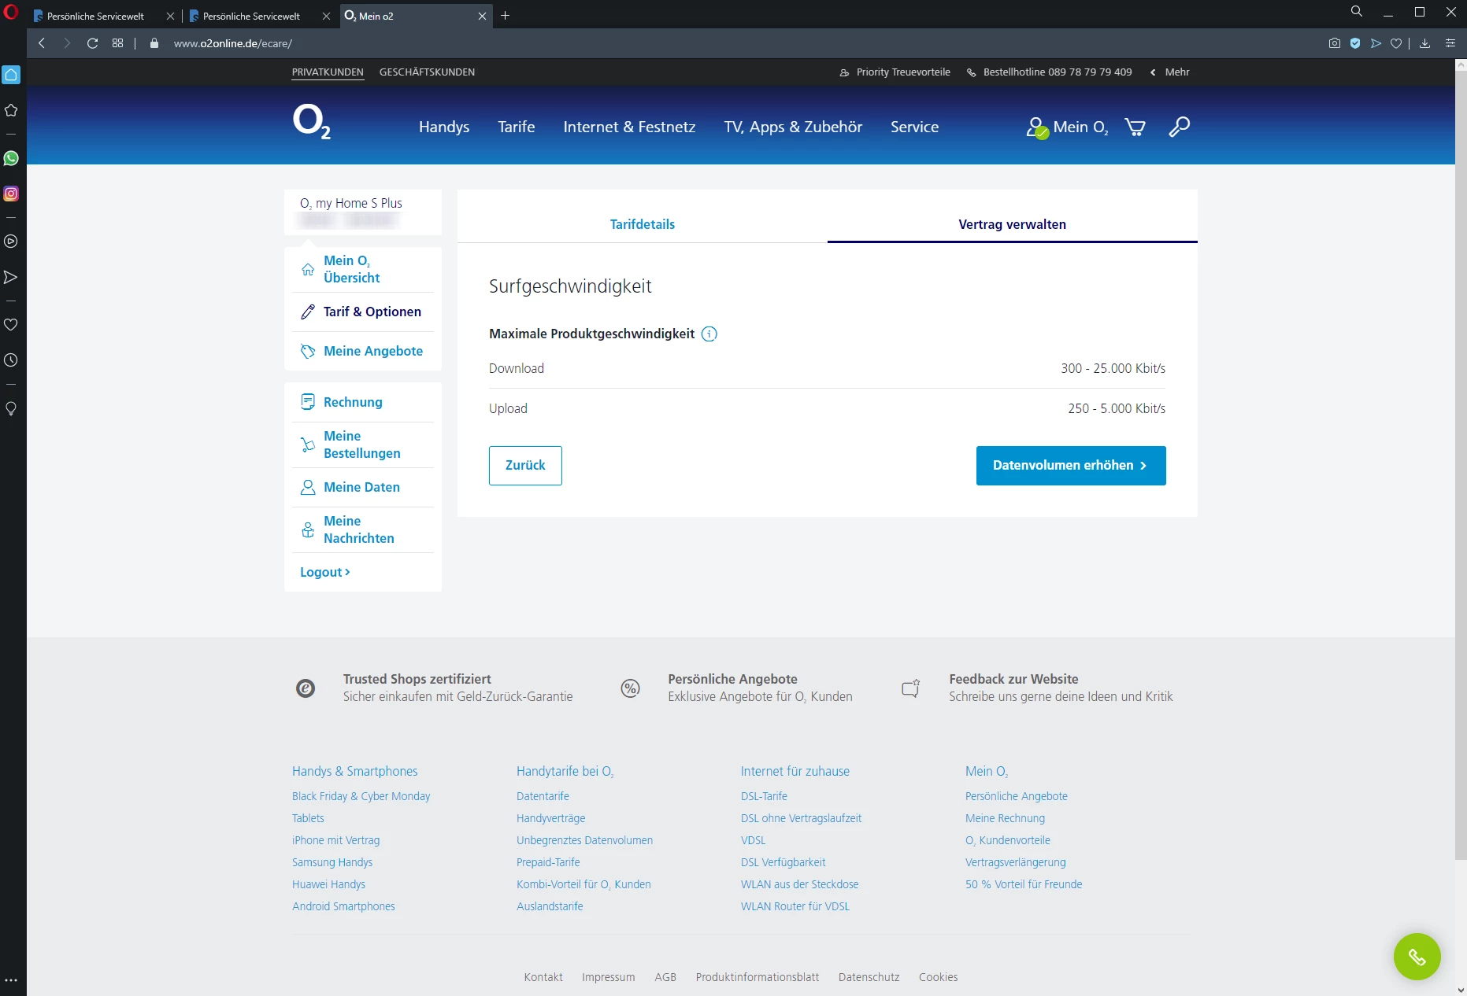Open Internet & Festnetz navigation menu
The height and width of the screenshot is (996, 1467).
pyautogui.click(x=629, y=127)
